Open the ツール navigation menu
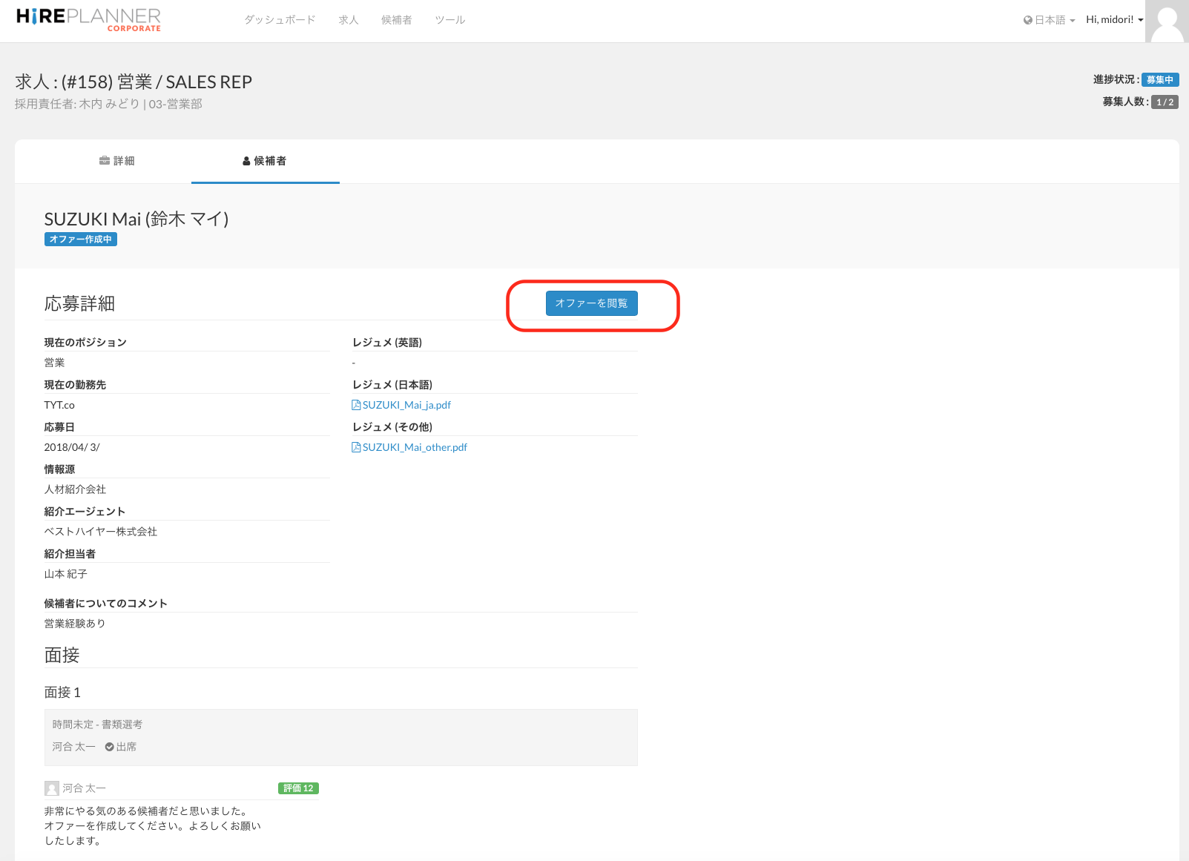 coord(449,20)
